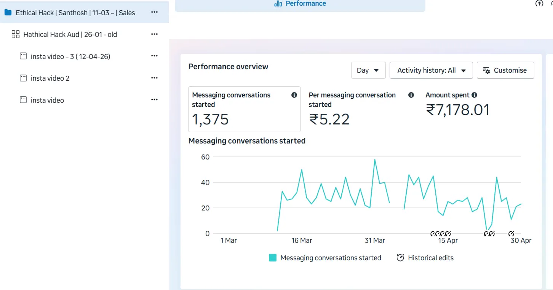Open the Activity history: All dropdown
Viewport: 553px width, 290px height.
pyautogui.click(x=431, y=70)
